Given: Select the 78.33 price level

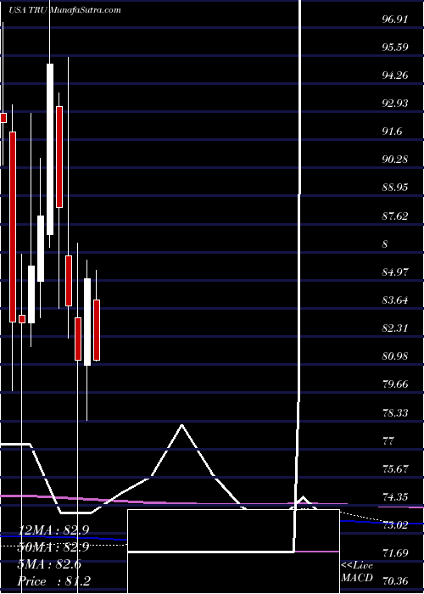Looking at the screenshot, I should coord(395,412).
